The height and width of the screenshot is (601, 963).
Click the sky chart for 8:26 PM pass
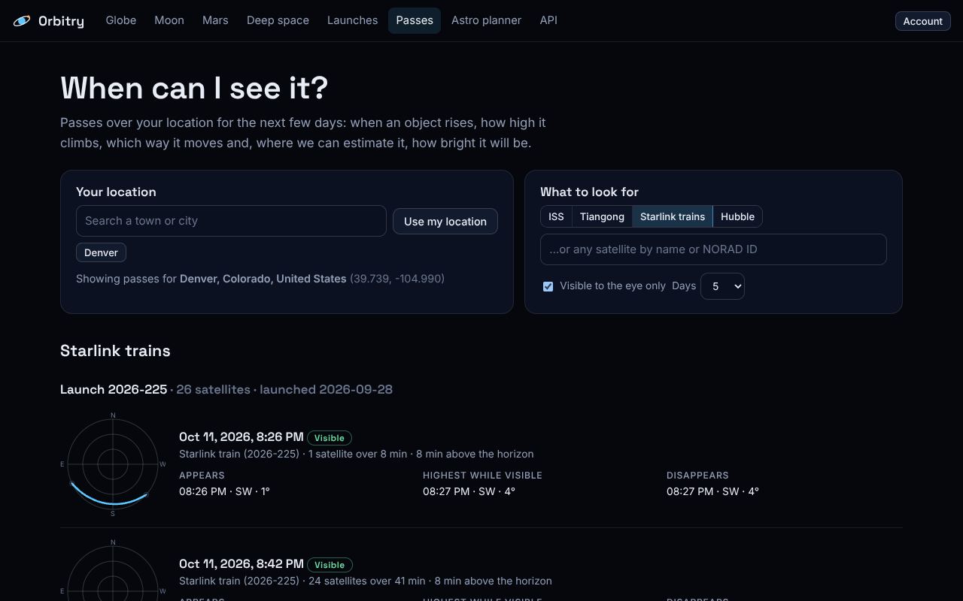[x=113, y=464]
